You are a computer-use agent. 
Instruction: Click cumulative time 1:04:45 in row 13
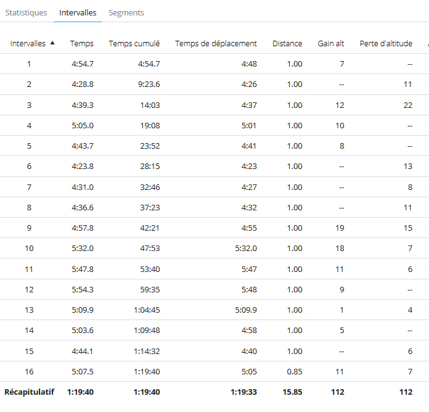coord(147,310)
